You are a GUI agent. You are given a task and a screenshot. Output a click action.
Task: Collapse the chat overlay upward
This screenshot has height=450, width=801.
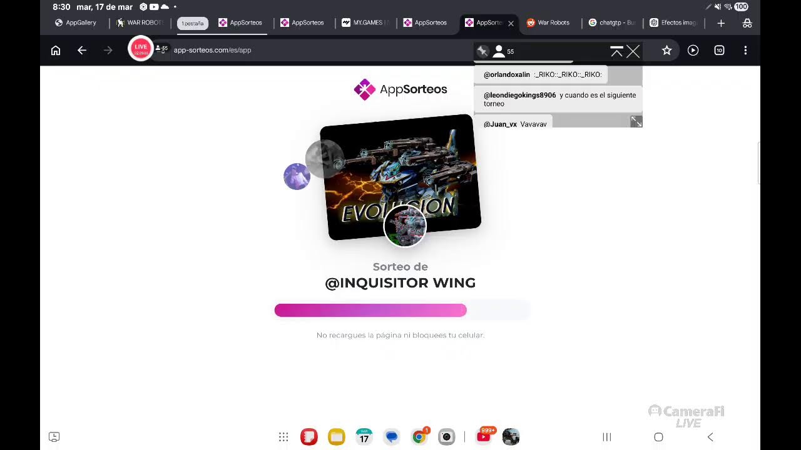coord(616,51)
